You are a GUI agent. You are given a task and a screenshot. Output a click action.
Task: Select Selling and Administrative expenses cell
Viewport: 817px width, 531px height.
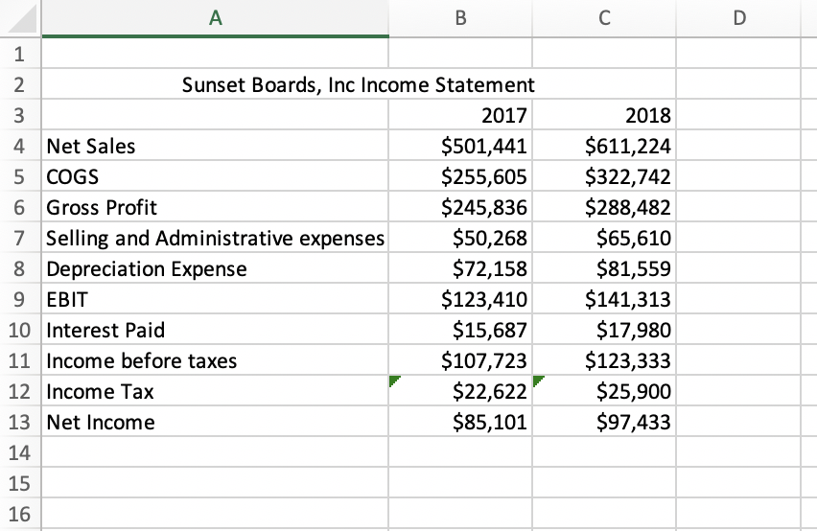215,238
